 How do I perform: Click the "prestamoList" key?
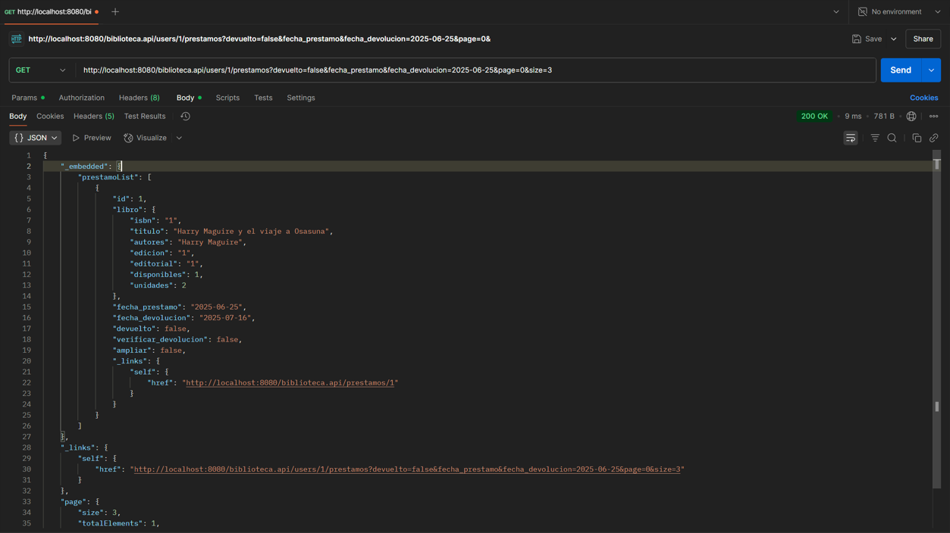pos(110,177)
